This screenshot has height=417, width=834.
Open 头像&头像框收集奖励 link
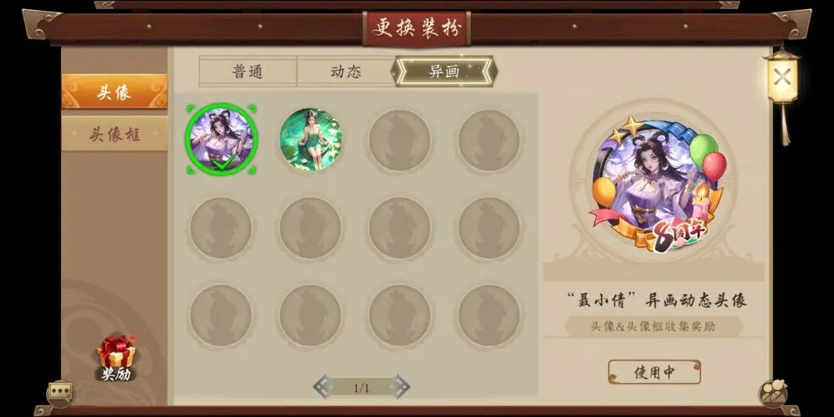pyautogui.click(x=653, y=327)
